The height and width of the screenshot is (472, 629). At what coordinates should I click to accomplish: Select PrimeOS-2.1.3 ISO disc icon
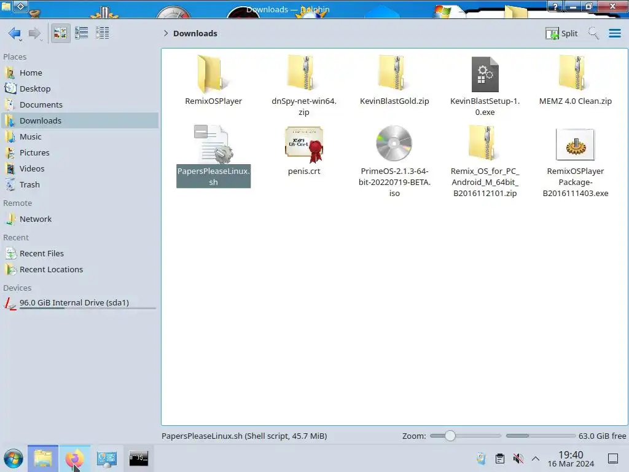coord(394,143)
